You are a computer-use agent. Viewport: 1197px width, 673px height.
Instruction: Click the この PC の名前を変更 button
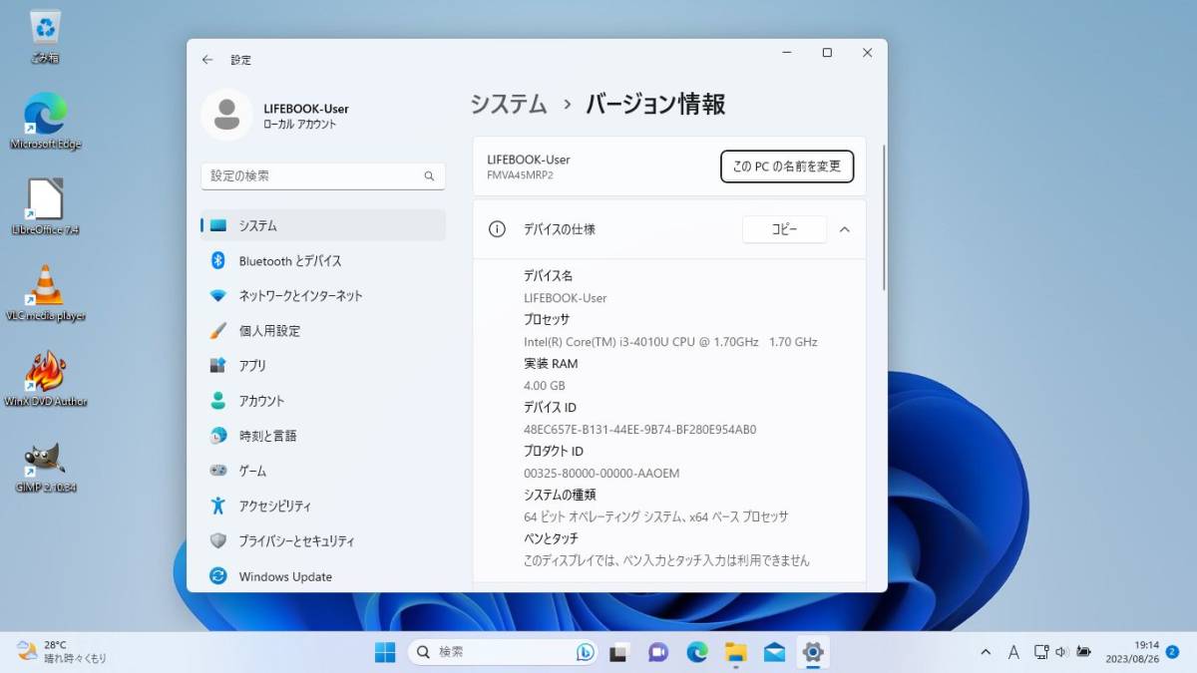tap(787, 167)
